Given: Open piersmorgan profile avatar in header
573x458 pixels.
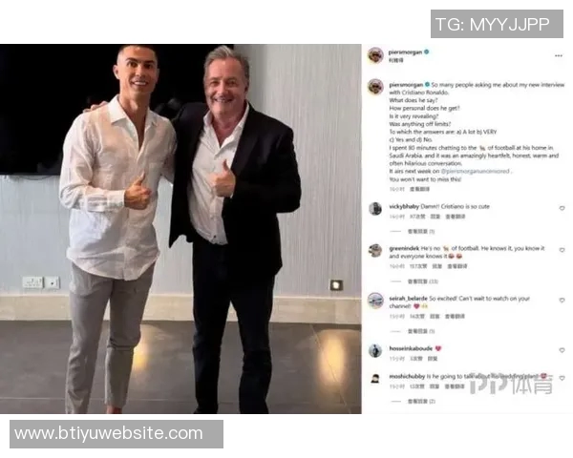Looking at the screenshot, I should tap(375, 55).
